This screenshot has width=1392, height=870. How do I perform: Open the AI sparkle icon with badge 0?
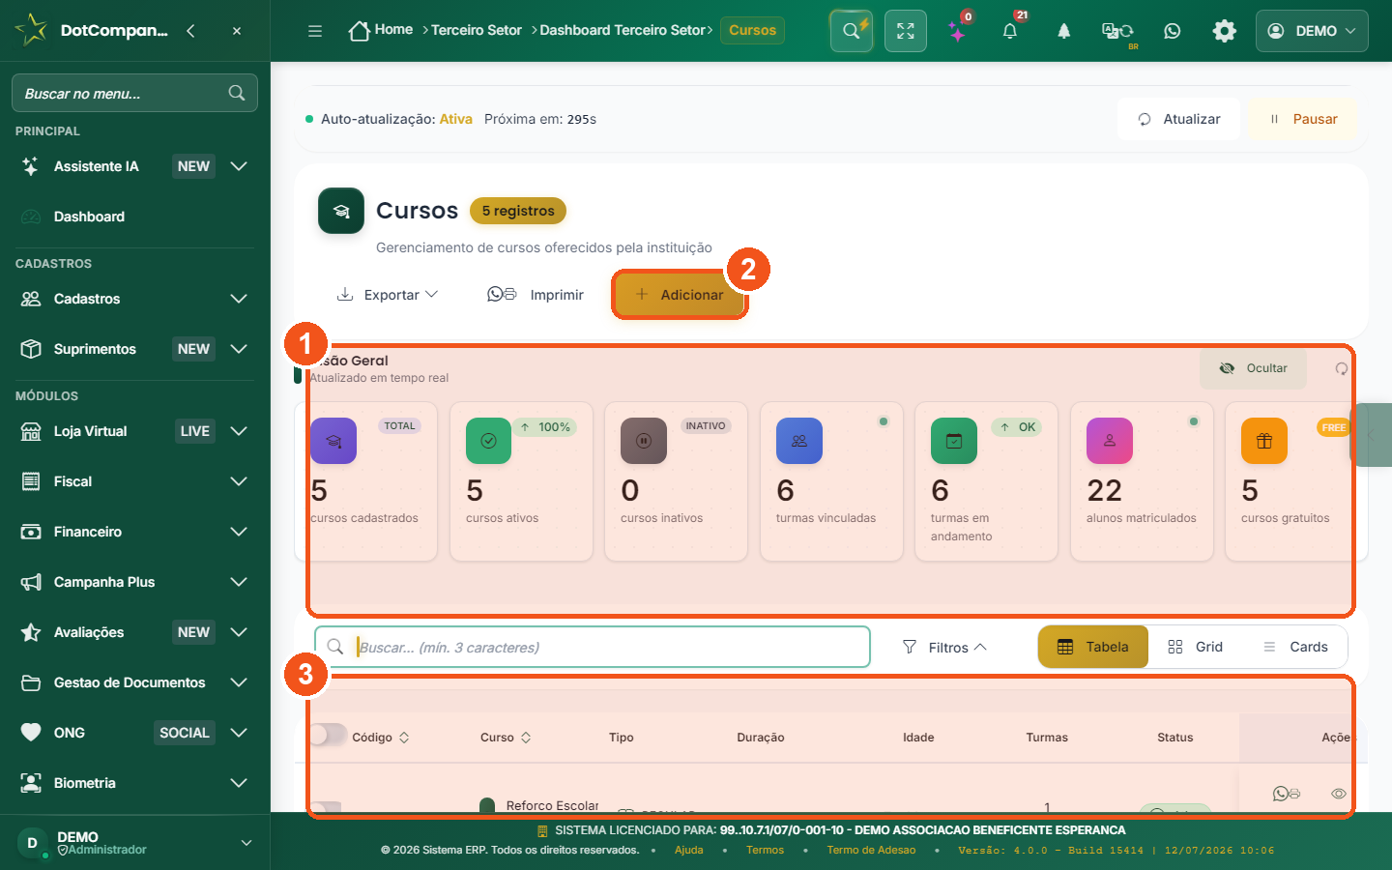point(958,31)
